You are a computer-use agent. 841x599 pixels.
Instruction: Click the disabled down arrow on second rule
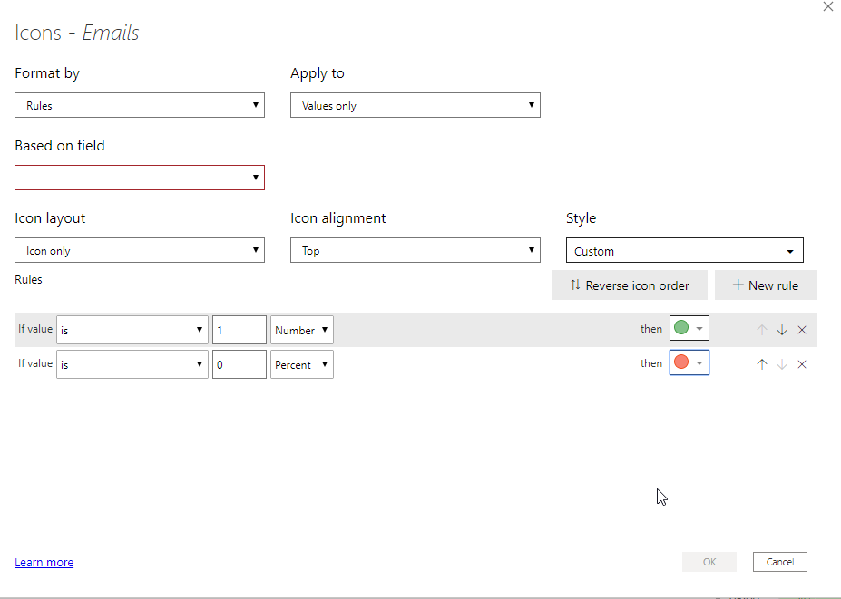tap(782, 364)
